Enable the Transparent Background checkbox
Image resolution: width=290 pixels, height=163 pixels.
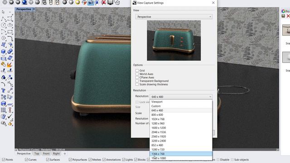point(137,81)
